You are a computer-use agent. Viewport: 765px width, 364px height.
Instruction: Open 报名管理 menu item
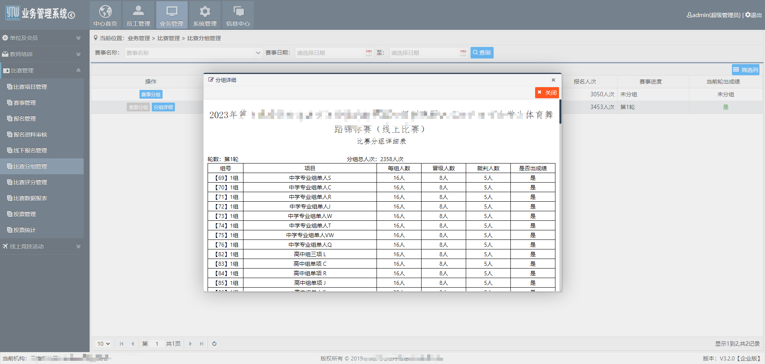pos(42,119)
